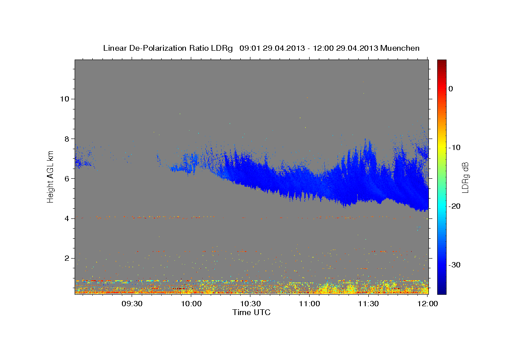Click the 10:00 time tick label

tap(192, 304)
